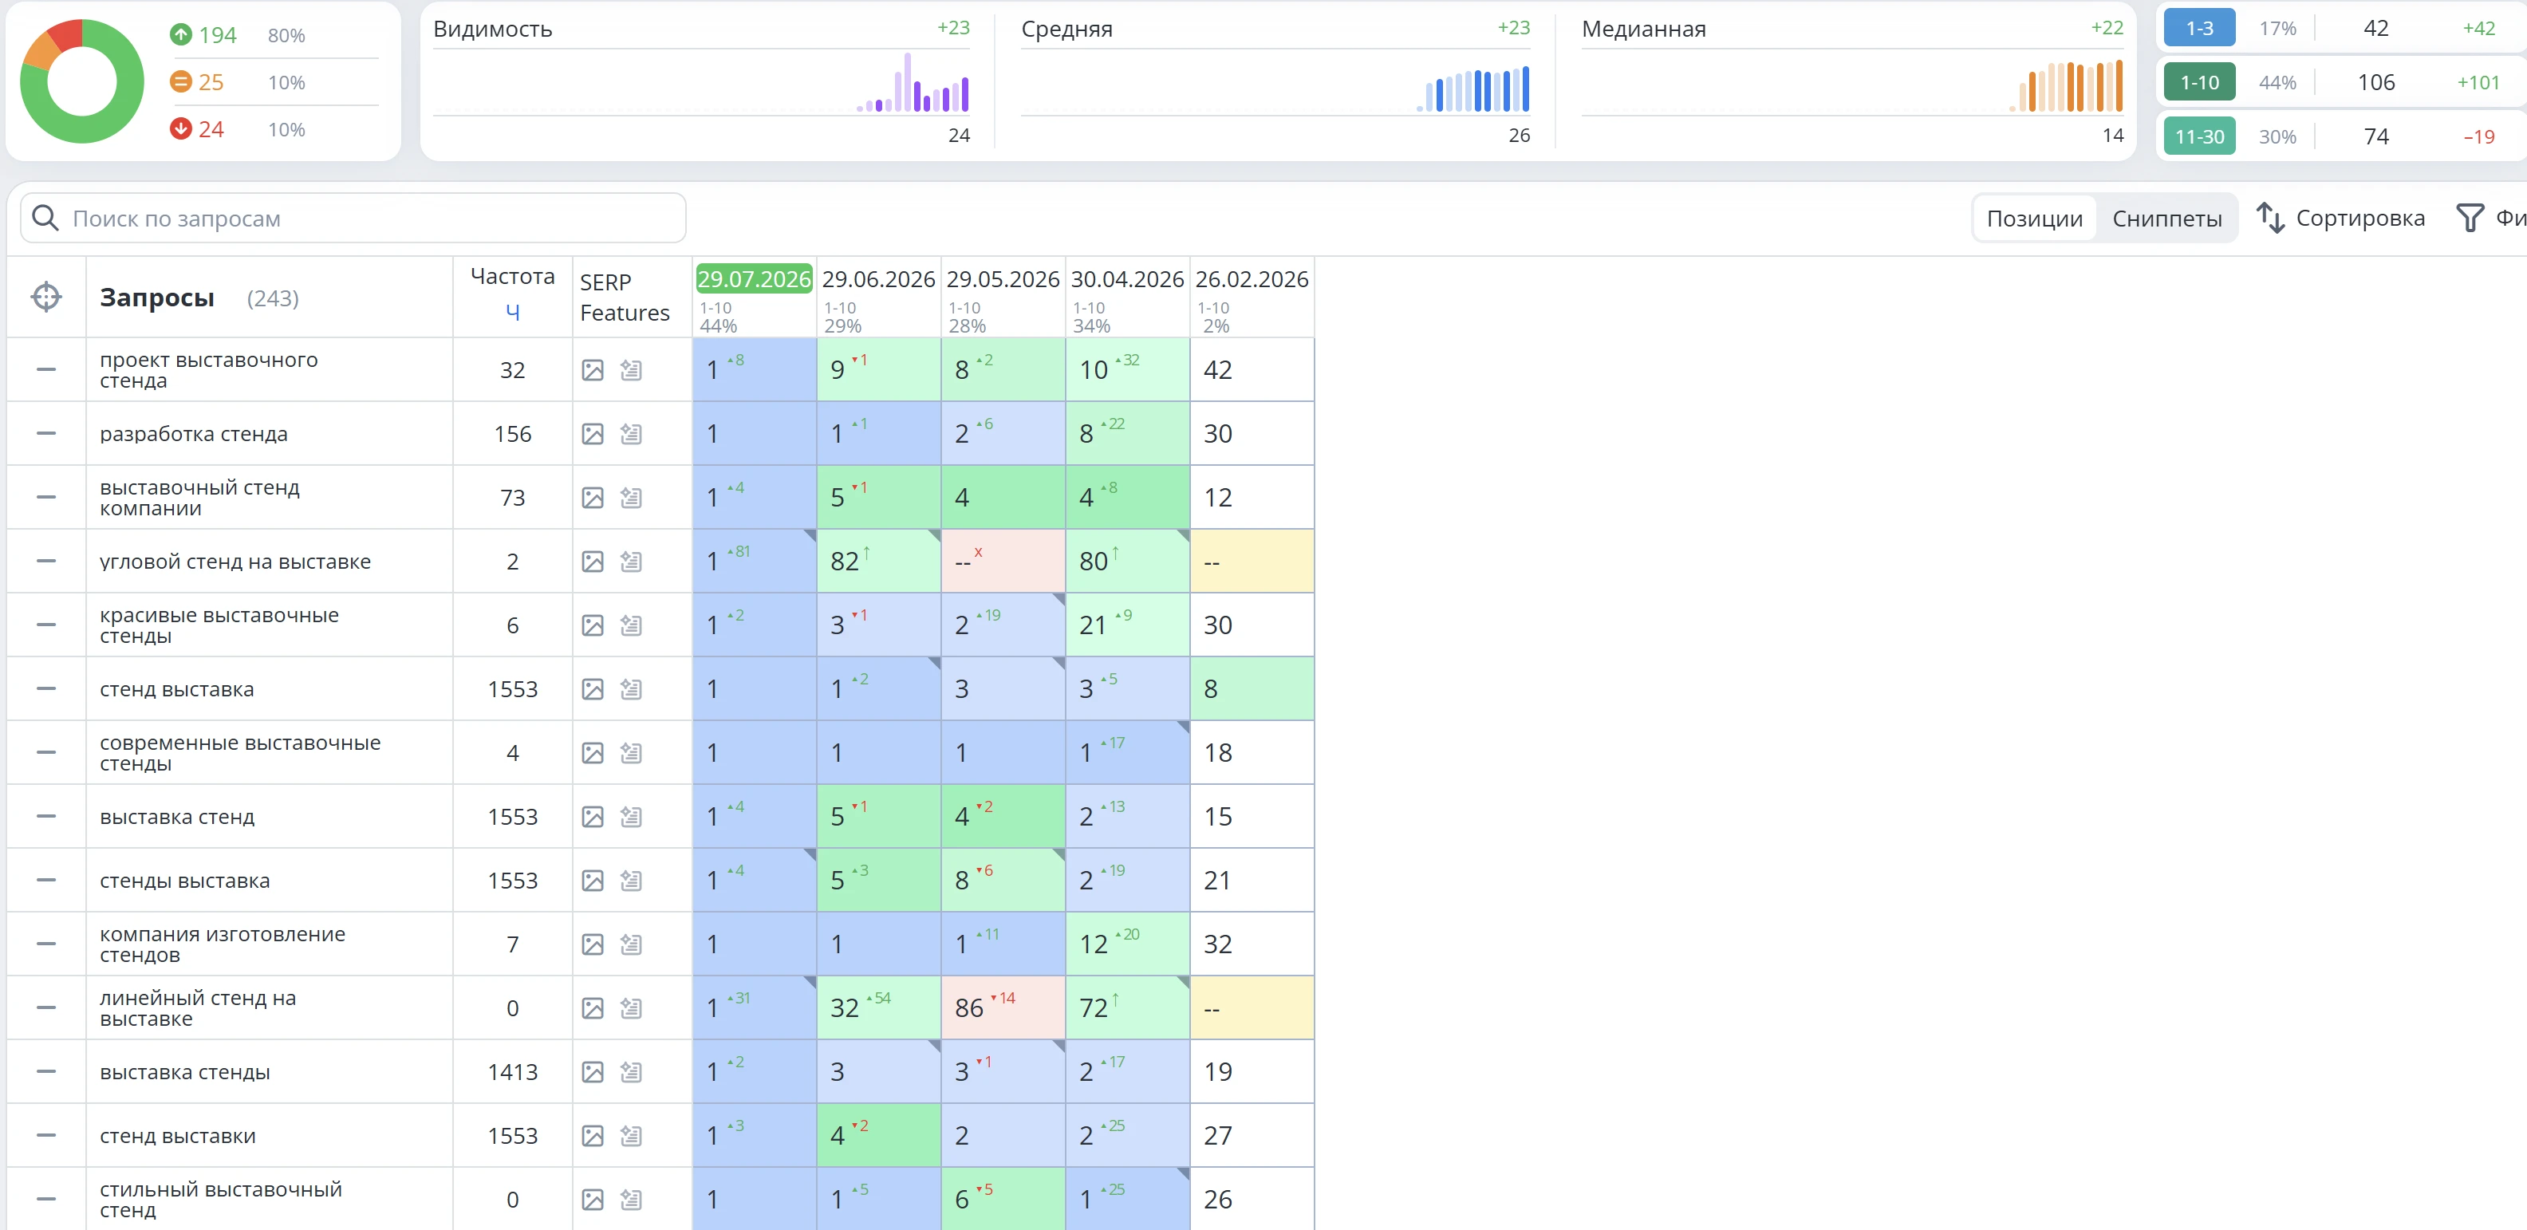Click the Запросы column header
Screen dimensions: 2527x1230
coord(157,298)
